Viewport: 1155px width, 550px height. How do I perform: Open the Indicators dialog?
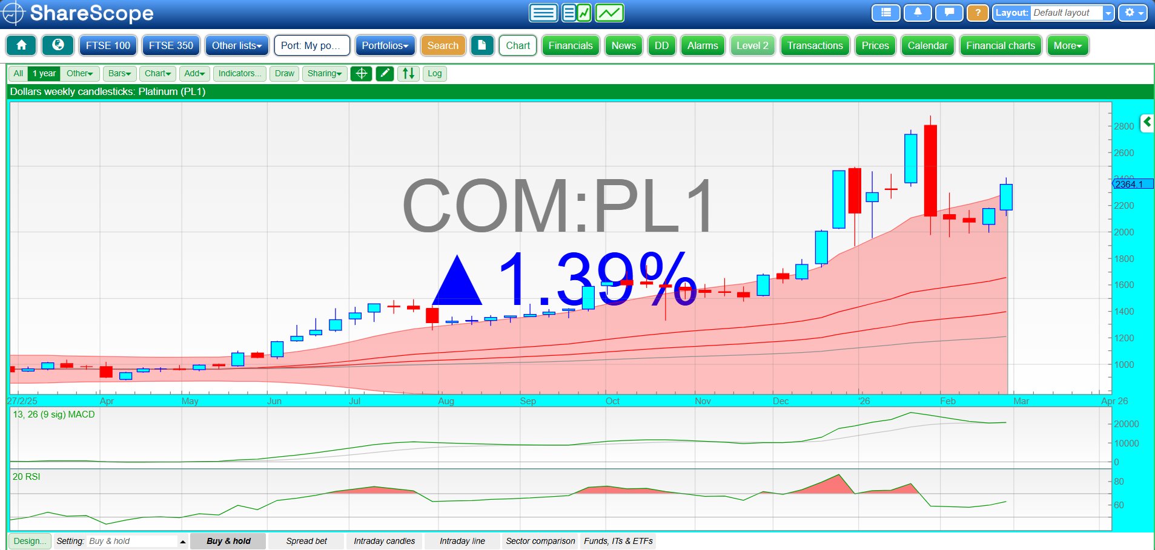click(240, 74)
